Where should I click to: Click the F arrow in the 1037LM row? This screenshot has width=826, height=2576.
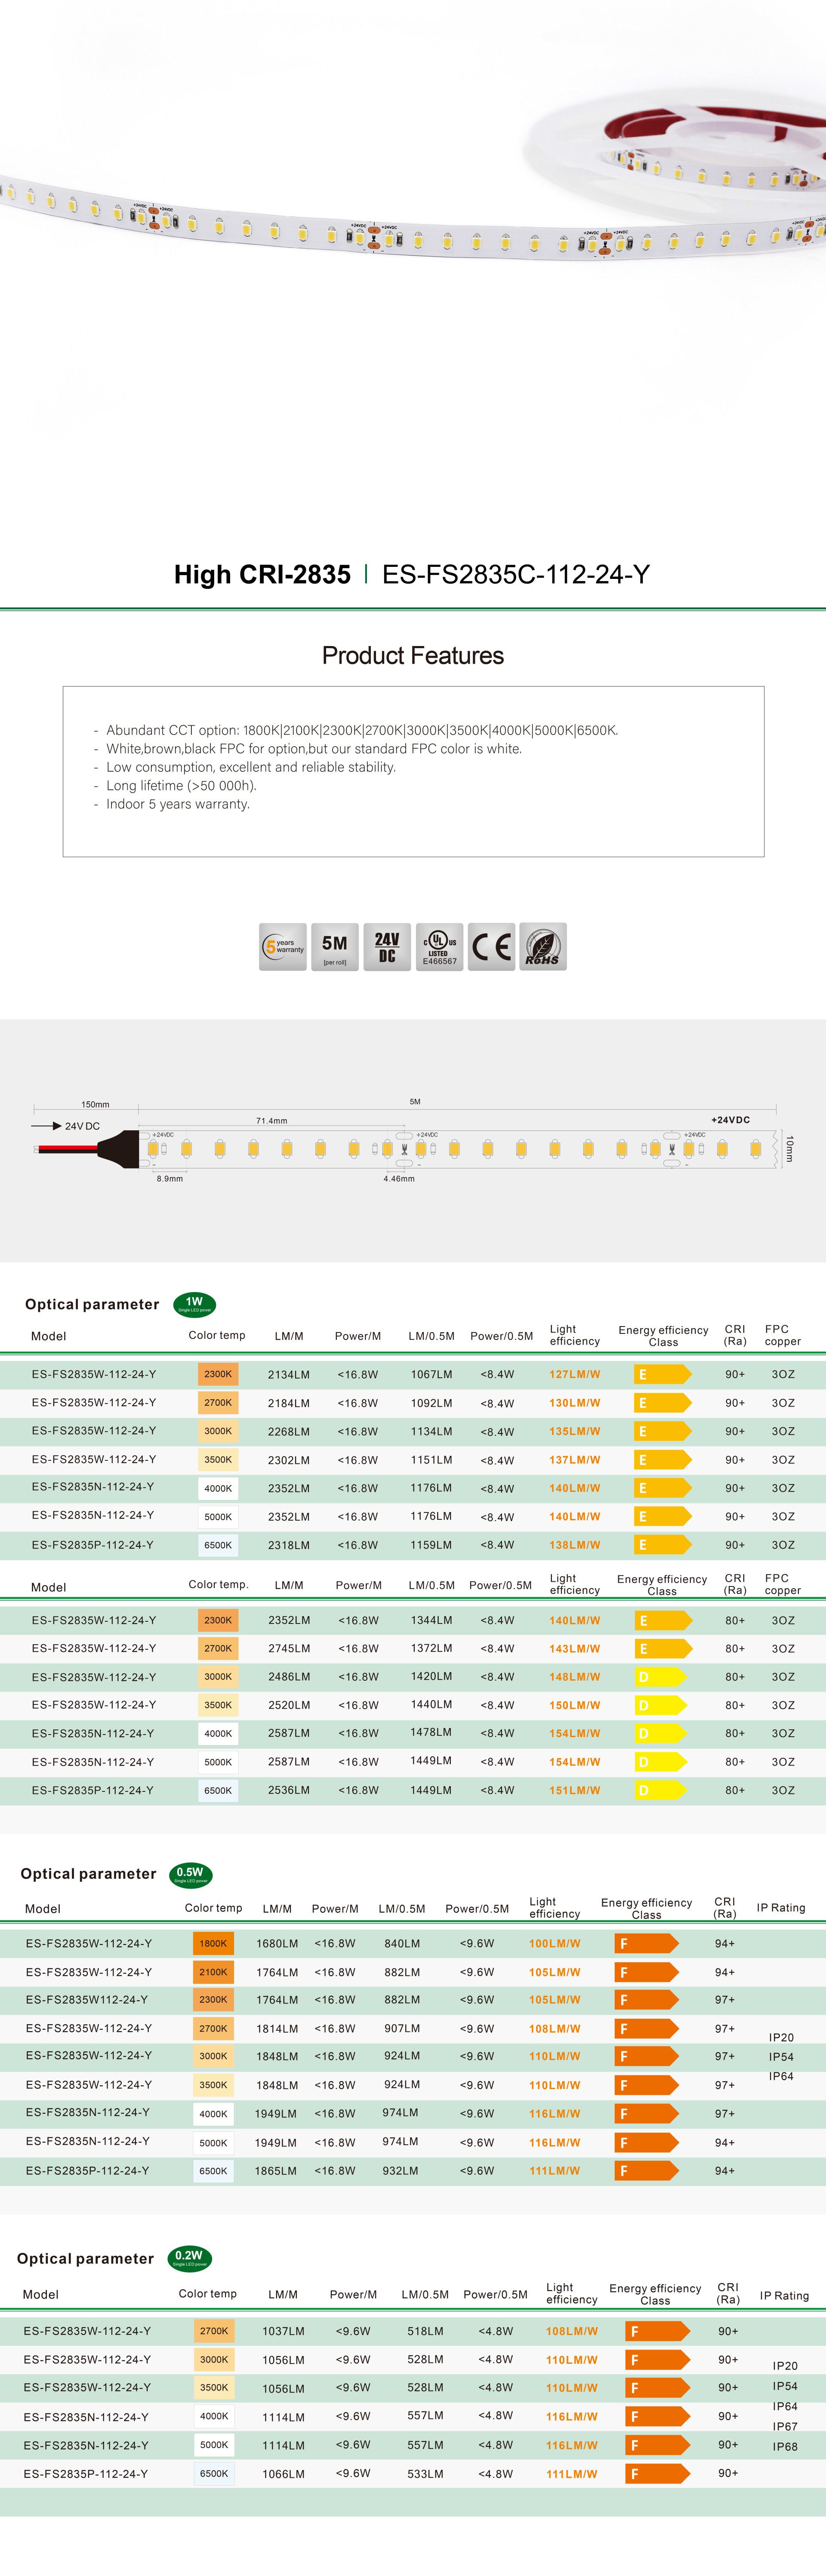(x=658, y=2331)
